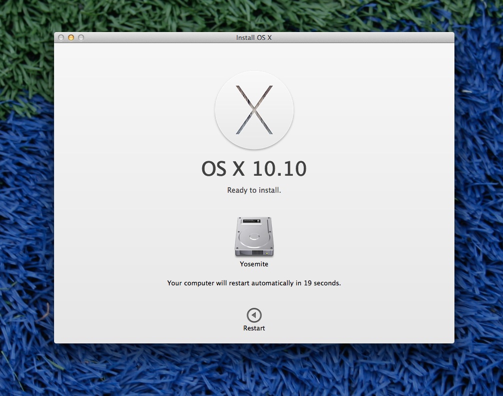Viewport: 503px width, 396px height.
Task: Click the "Install OS X" window title
Action: (254, 38)
